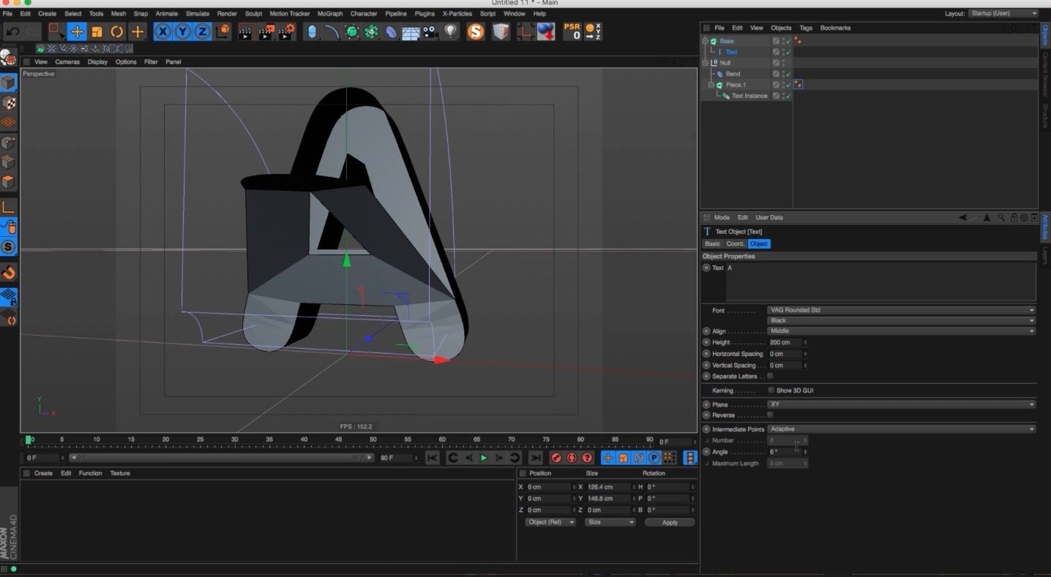Click the coordinate system cube icon
This screenshot has height=577, width=1051.
pyautogui.click(x=223, y=31)
